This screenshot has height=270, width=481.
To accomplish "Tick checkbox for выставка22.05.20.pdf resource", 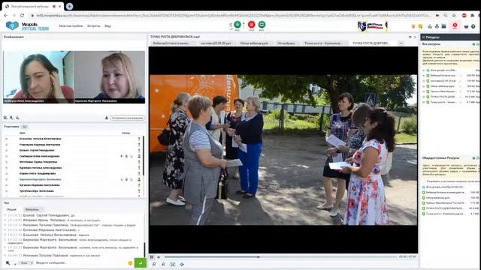I will point(424,81).
